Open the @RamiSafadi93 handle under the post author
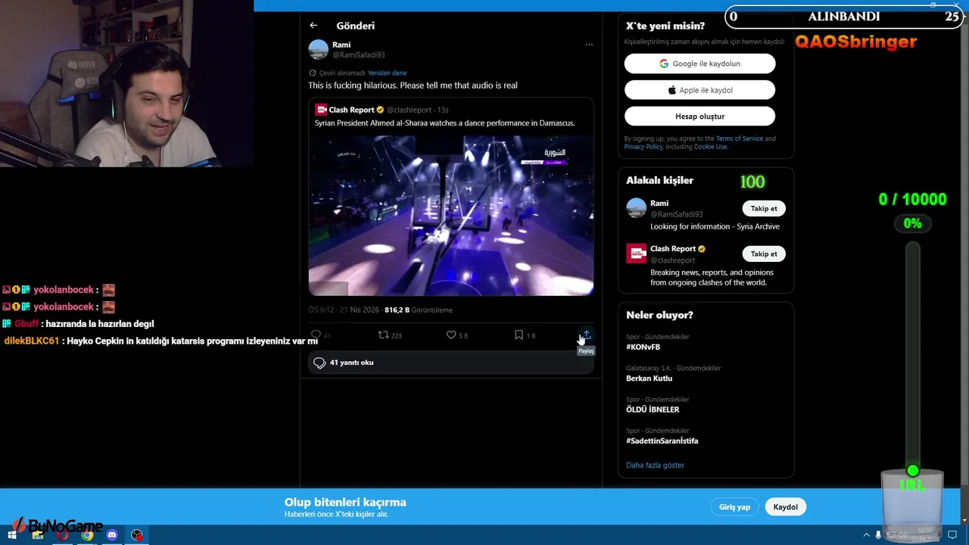969x545 pixels. 359,55
